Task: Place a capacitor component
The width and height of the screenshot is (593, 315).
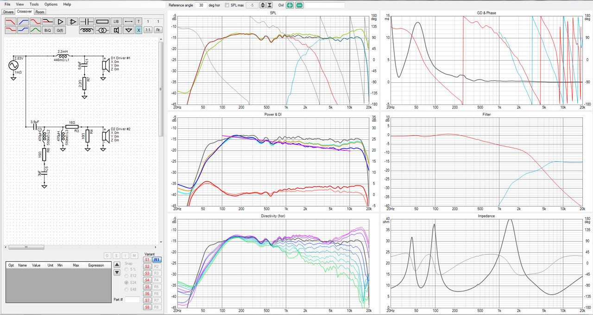Action: (x=87, y=22)
